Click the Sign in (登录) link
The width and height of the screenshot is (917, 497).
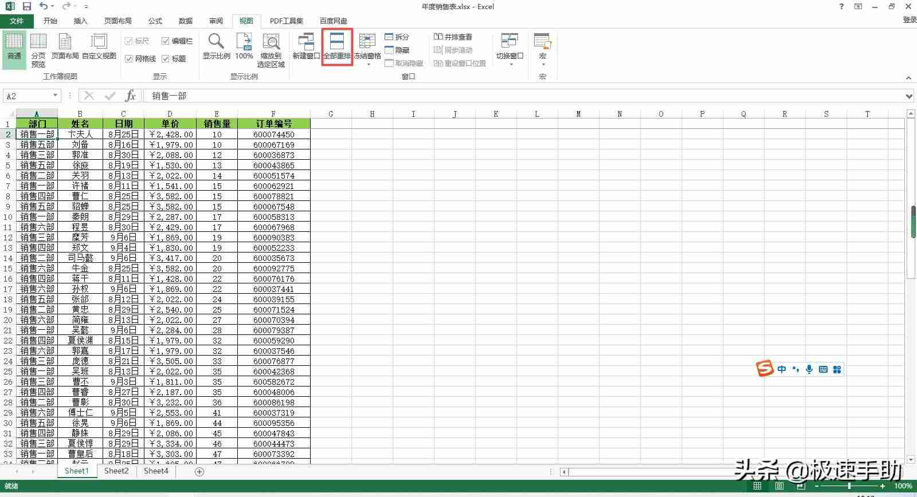pos(910,20)
